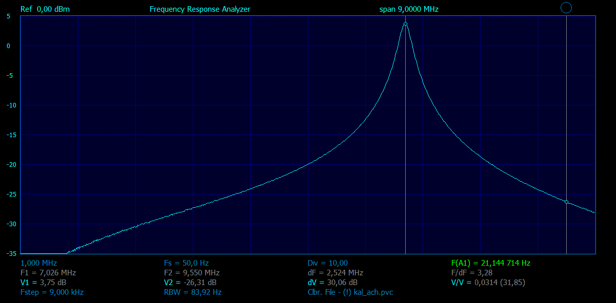Select the second marker point on the curve
This screenshot has height=303, width=616.
point(566,202)
